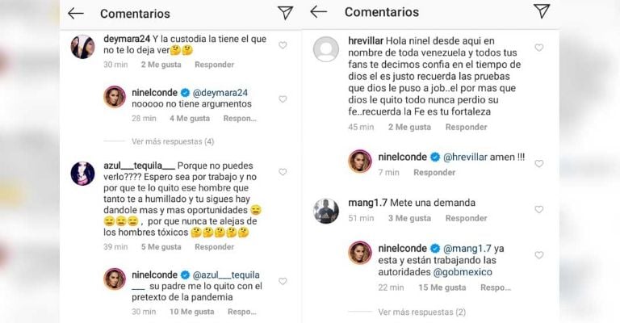Screen dimensions: 620x323
Task: Tap the send icon in right panel header
Action: click(x=542, y=11)
